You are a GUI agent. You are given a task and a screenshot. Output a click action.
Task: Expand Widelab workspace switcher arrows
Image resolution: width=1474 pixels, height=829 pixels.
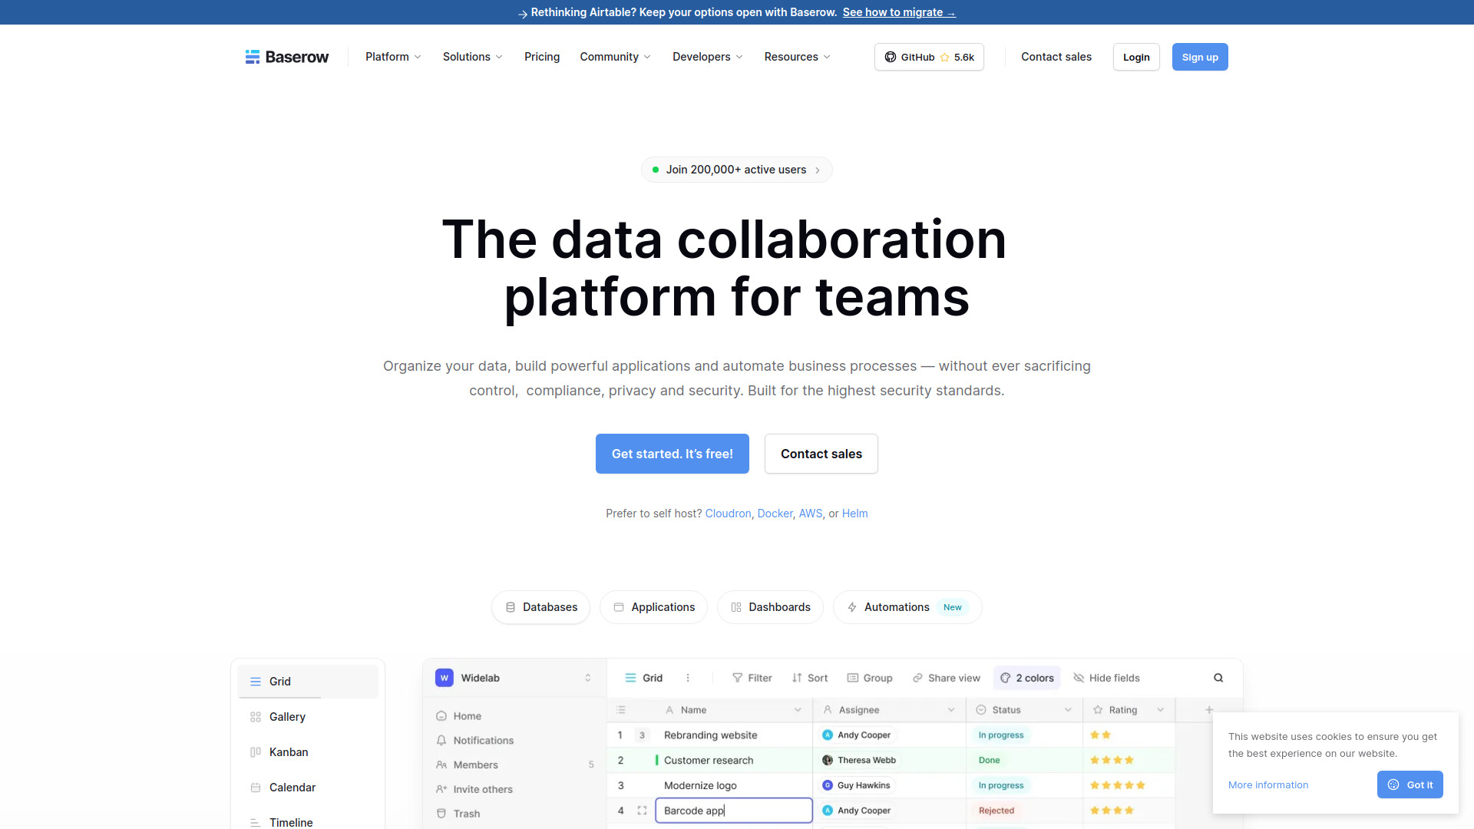point(588,678)
